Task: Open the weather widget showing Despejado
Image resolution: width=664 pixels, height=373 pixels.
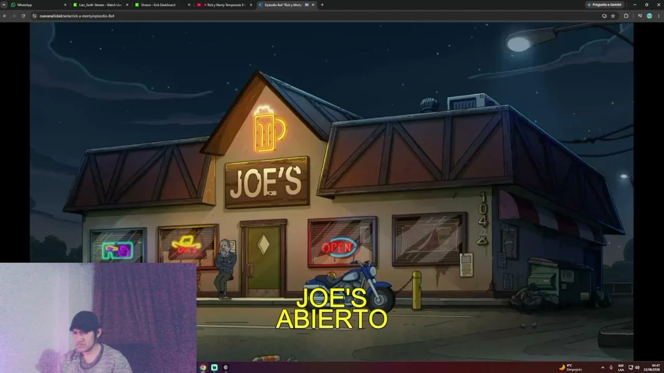Action: 571,367
